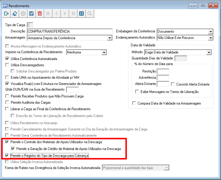Check Permitir Receber Produtos que Não Possuem Carga

click(x=7, y=96)
